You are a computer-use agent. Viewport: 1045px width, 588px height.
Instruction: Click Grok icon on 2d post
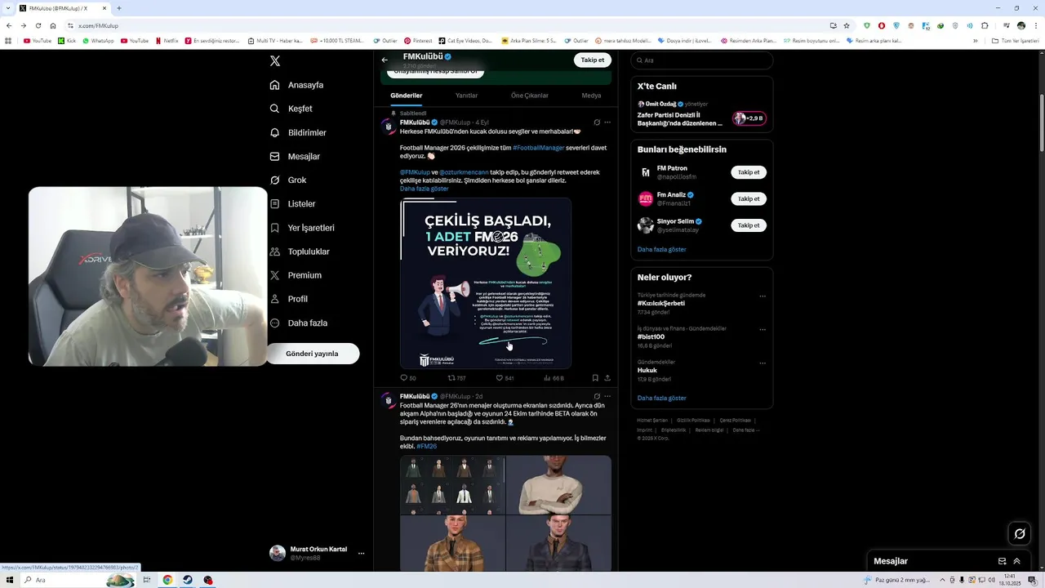pyautogui.click(x=597, y=396)
